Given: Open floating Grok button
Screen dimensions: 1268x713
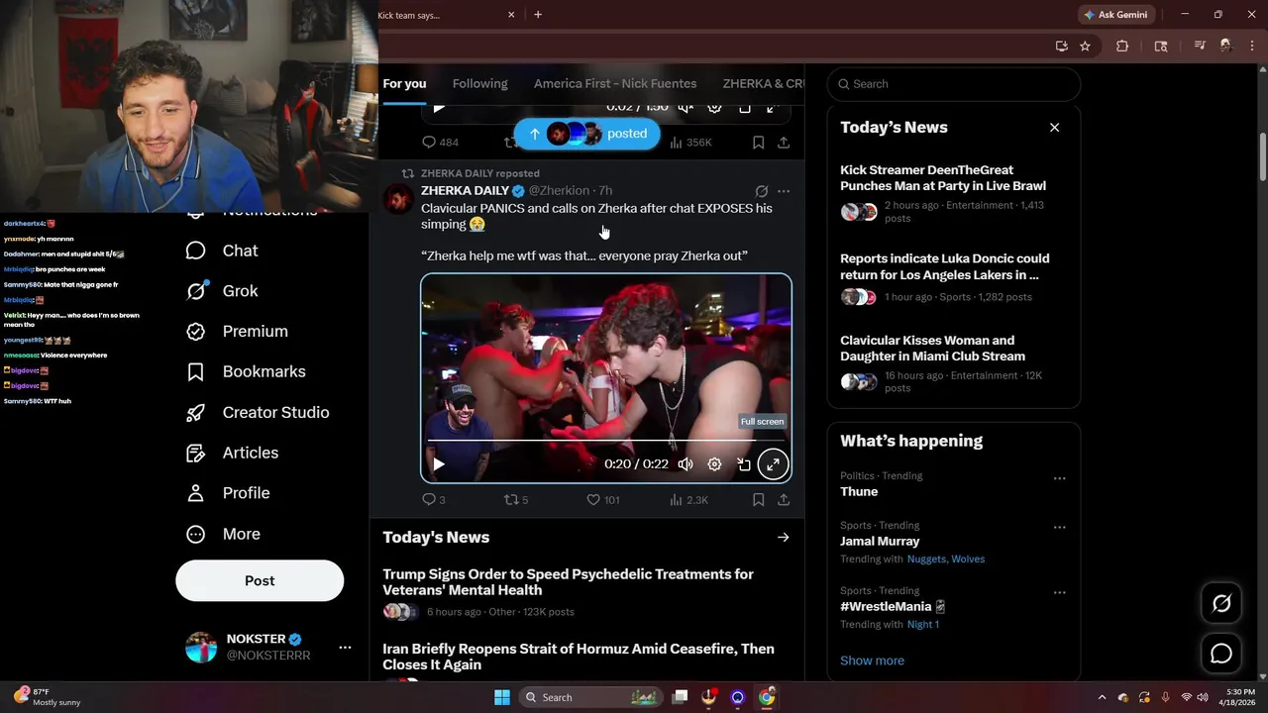Looking at the screenshot, I should pos(1221,603).
